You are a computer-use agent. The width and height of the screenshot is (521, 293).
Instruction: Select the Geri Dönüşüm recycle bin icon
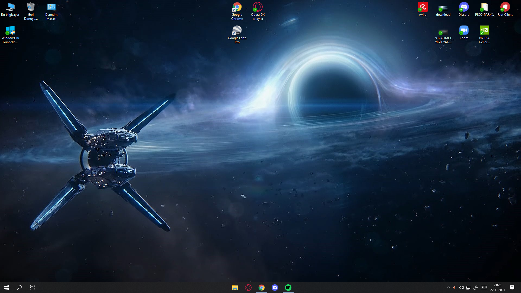point(31,7)
